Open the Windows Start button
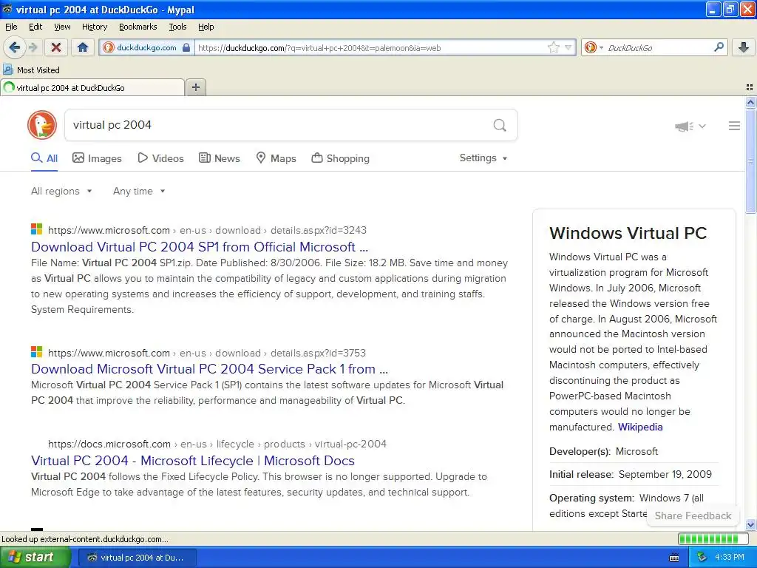Viewport: 757px width, 568px height. coord(35,558)
